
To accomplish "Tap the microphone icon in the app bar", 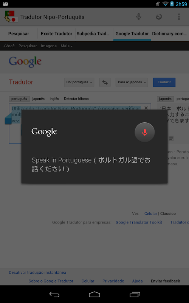I will (x=139, y=17).
